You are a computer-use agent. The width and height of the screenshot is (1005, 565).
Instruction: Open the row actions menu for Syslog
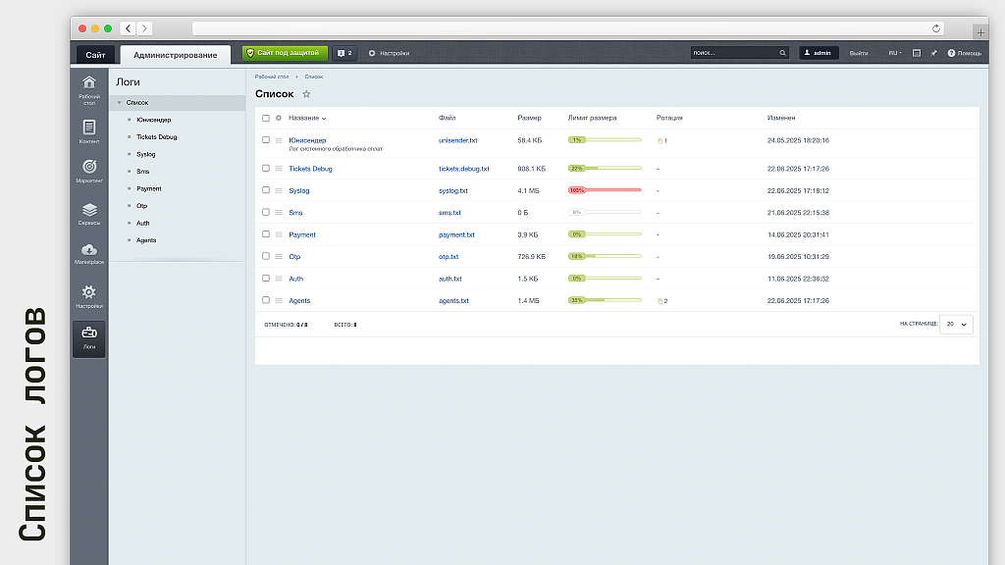click(x=279, y=191)
